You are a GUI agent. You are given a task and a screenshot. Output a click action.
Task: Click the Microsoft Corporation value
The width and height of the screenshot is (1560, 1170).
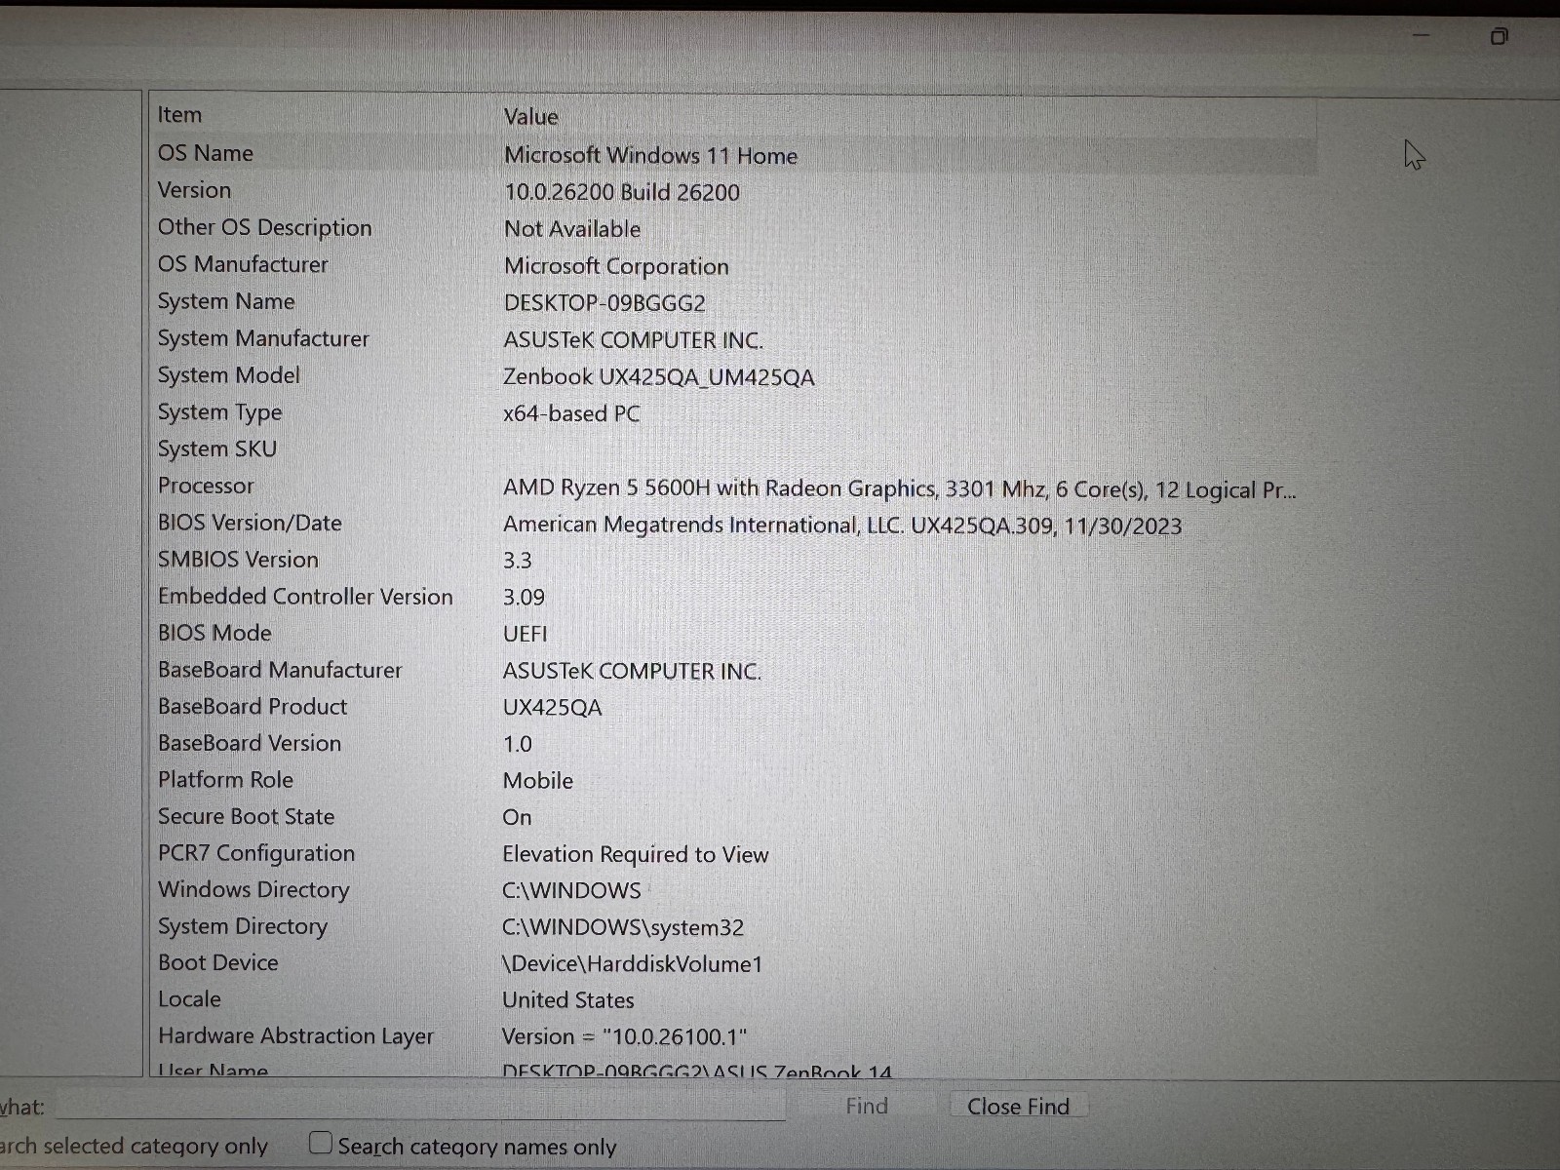click(x=616, y=266)
